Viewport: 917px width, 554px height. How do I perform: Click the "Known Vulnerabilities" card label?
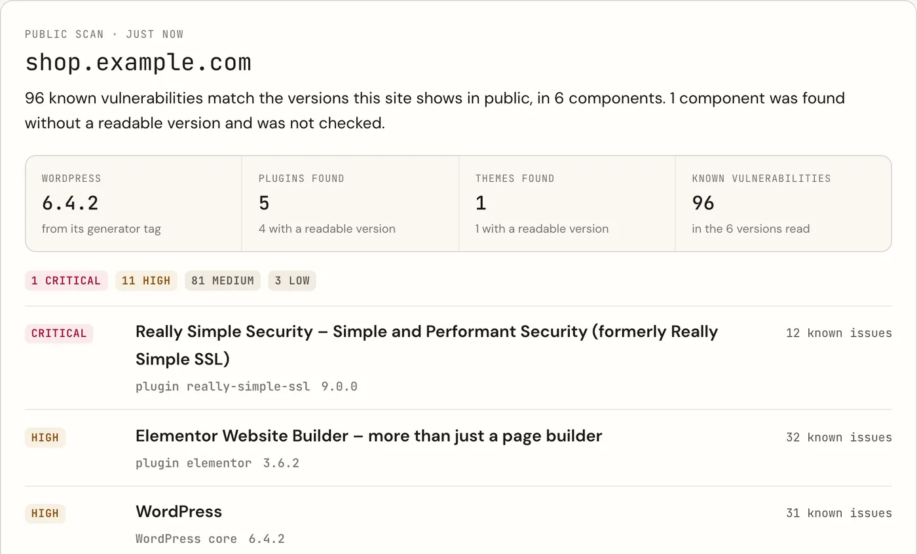point(762,178)
